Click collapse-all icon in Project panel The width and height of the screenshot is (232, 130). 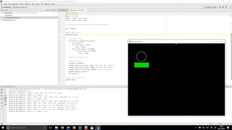click(49, 10)
